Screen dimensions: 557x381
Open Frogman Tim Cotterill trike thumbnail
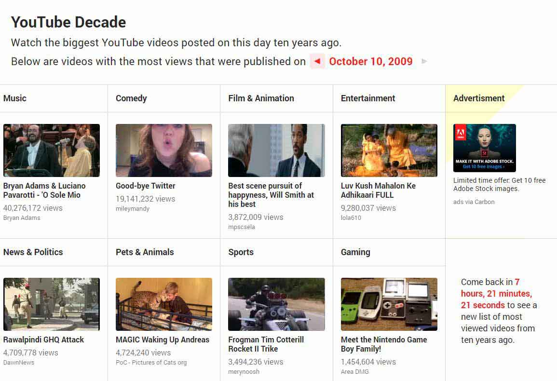276,304
